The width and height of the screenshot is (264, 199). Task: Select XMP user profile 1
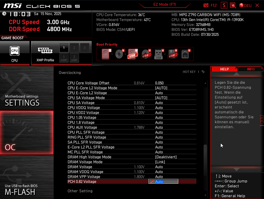(x=64, y=58)
